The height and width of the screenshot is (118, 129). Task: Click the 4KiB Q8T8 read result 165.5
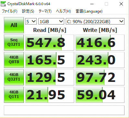(x=50, y=60)
